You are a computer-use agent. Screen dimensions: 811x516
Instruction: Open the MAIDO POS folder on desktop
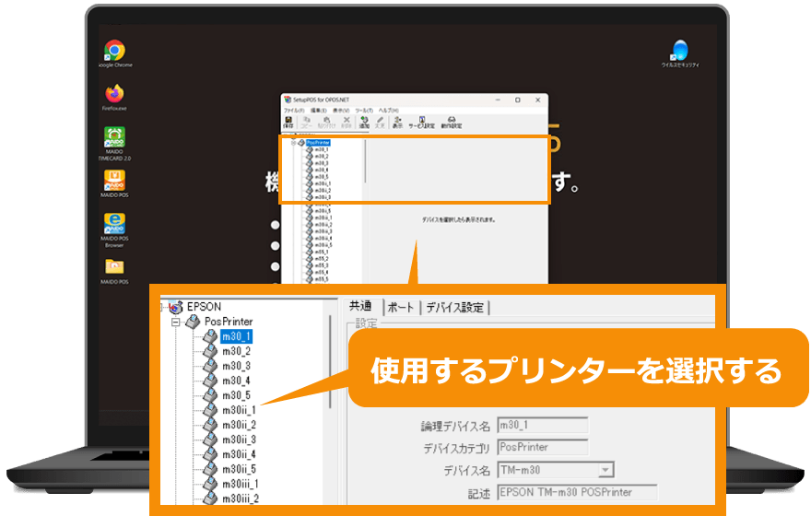click(x=114, y=266)
